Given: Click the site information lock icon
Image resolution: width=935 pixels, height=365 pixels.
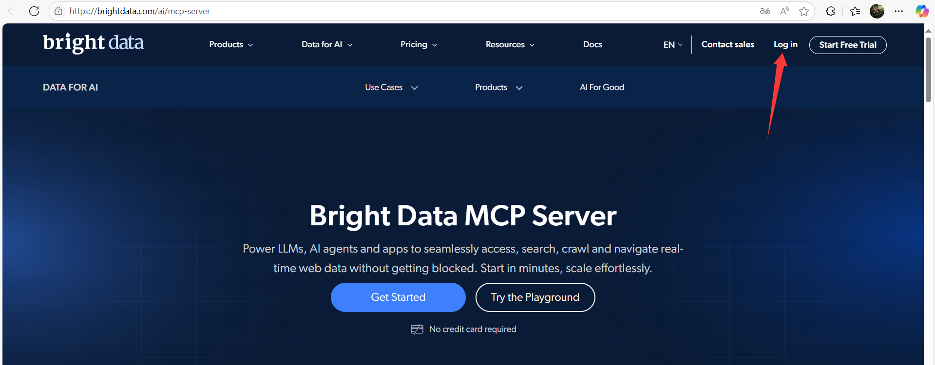Looking at the screenshot, I should click(58, 11).
